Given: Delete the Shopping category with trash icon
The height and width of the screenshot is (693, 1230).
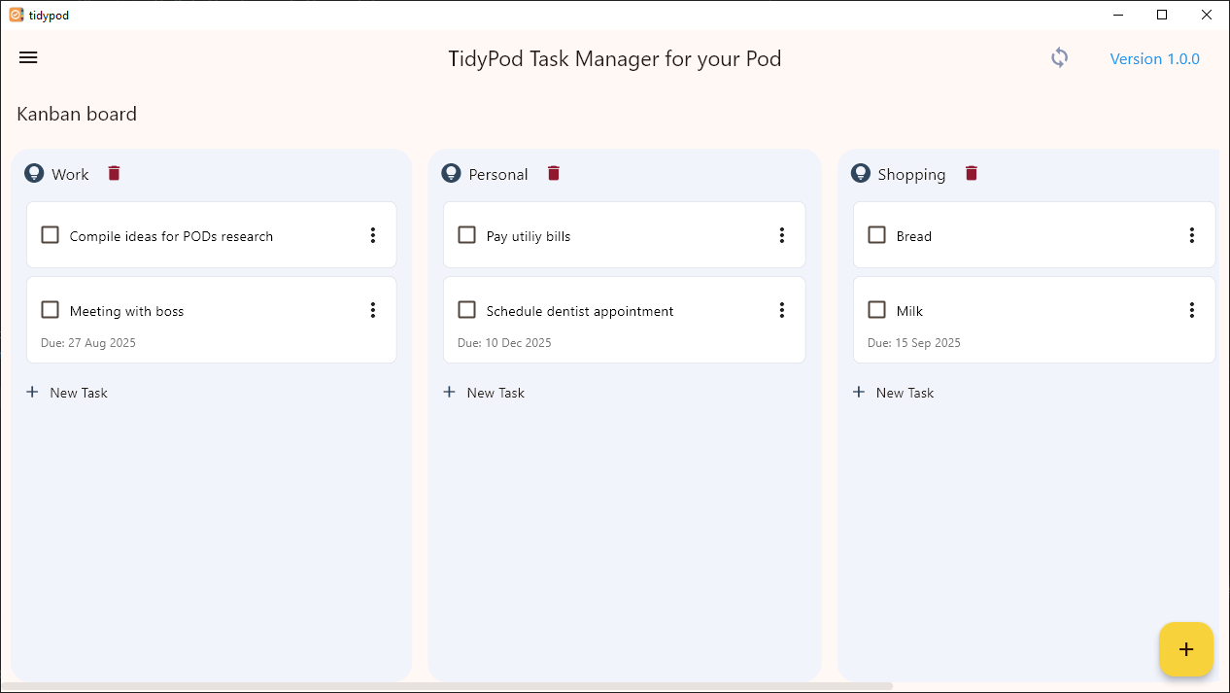Looking at the screenshot, I should click(x=972, y=173).
